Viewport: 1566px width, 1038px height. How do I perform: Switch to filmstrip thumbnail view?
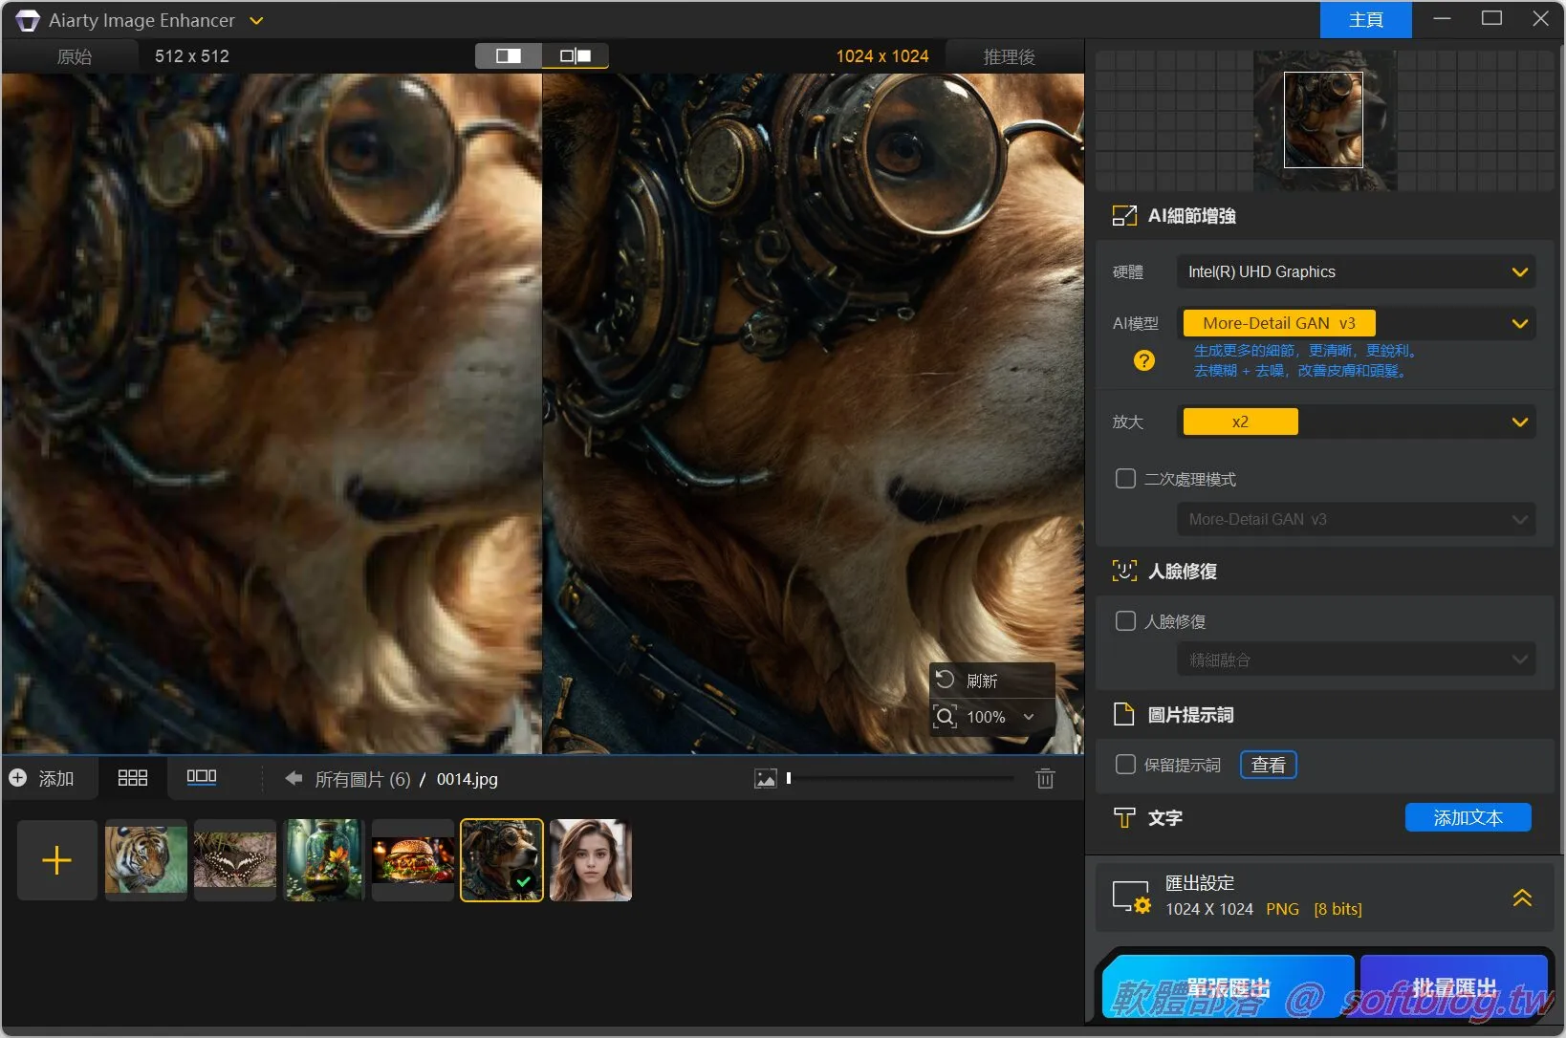pos(202,778)
